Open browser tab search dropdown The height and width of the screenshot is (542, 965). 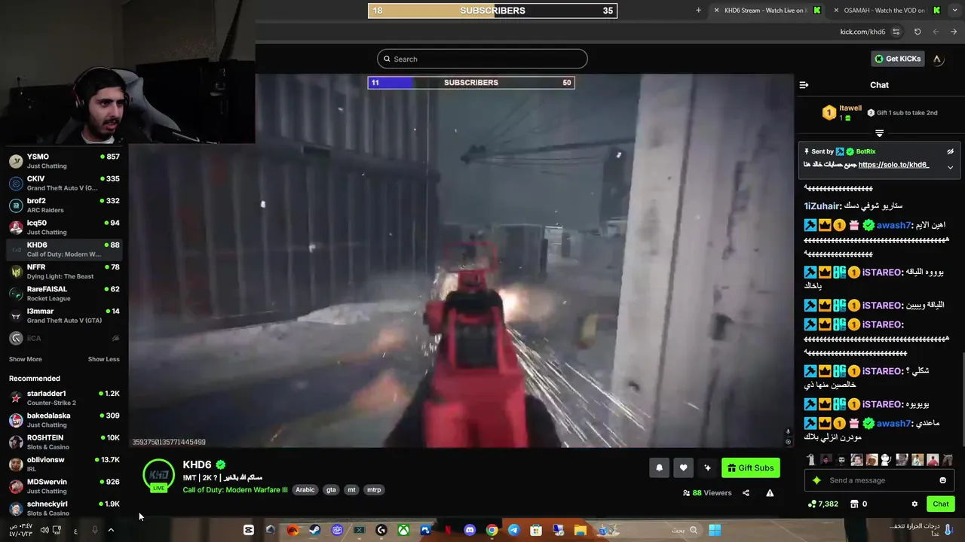point(954,11)
